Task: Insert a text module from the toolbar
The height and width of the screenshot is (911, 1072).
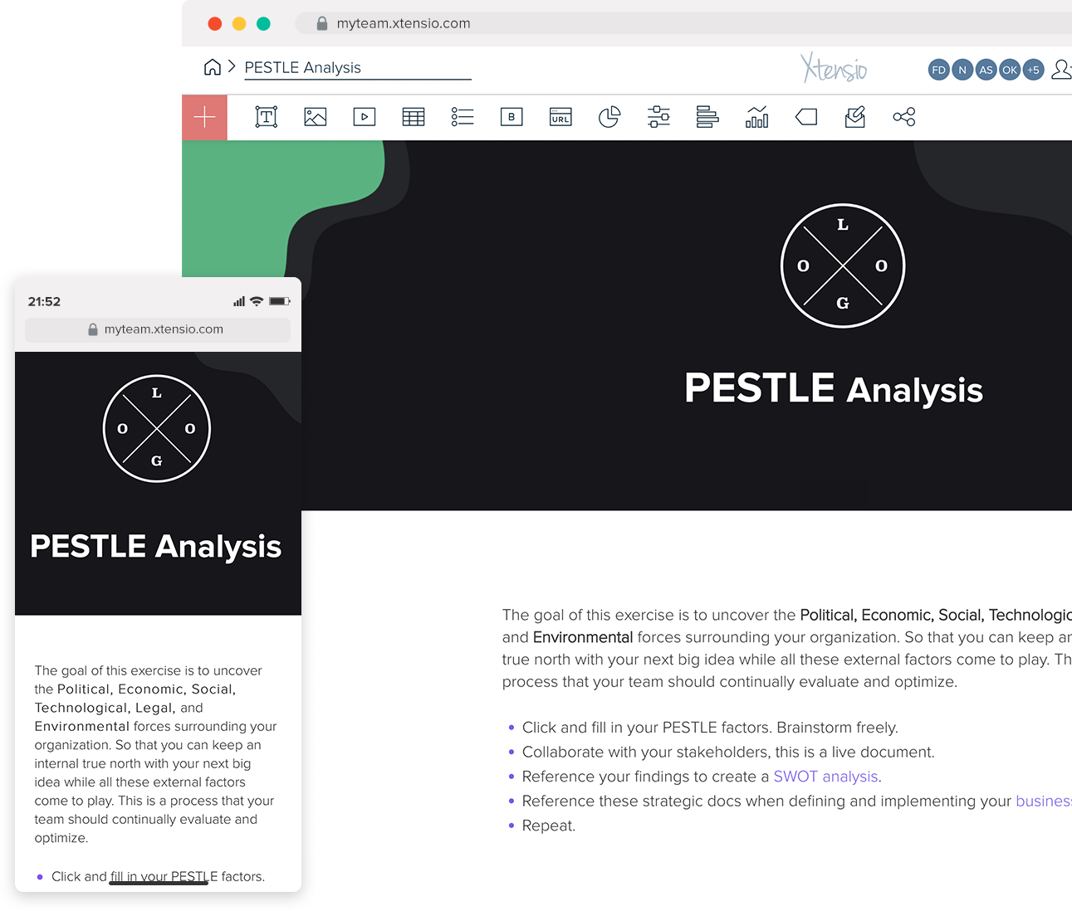Action: click(x=266, y=117)
